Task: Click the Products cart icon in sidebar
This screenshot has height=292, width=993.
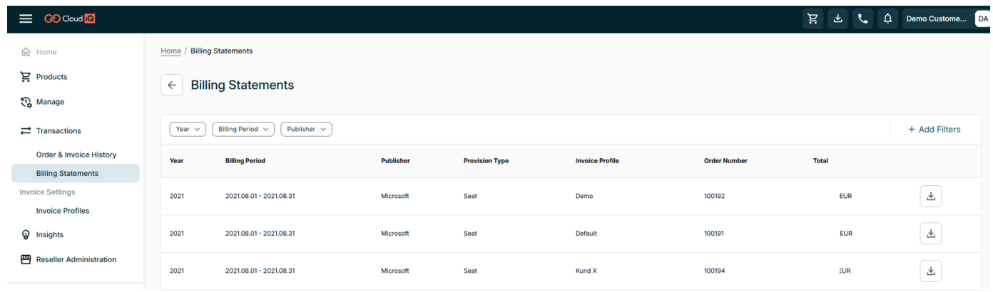Action: coord(25,77)
